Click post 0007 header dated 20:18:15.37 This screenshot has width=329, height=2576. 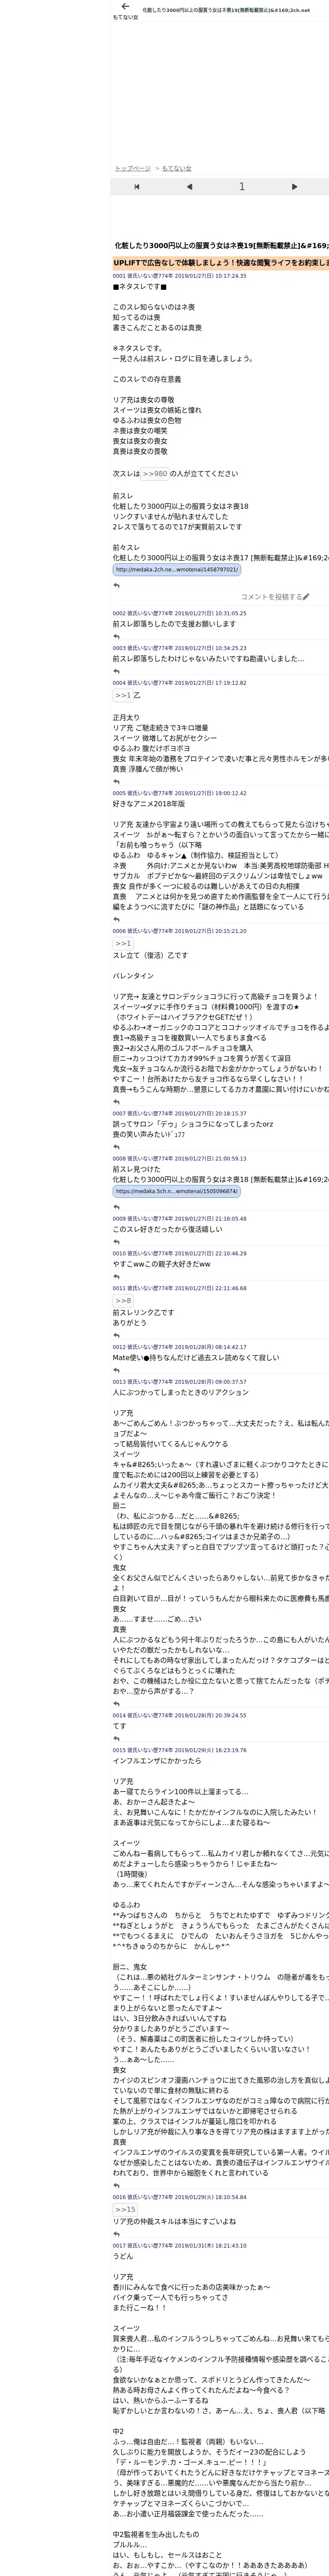point(179,1113)
